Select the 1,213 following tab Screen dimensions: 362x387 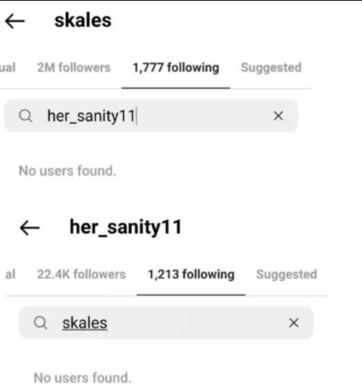click(191, 275)
